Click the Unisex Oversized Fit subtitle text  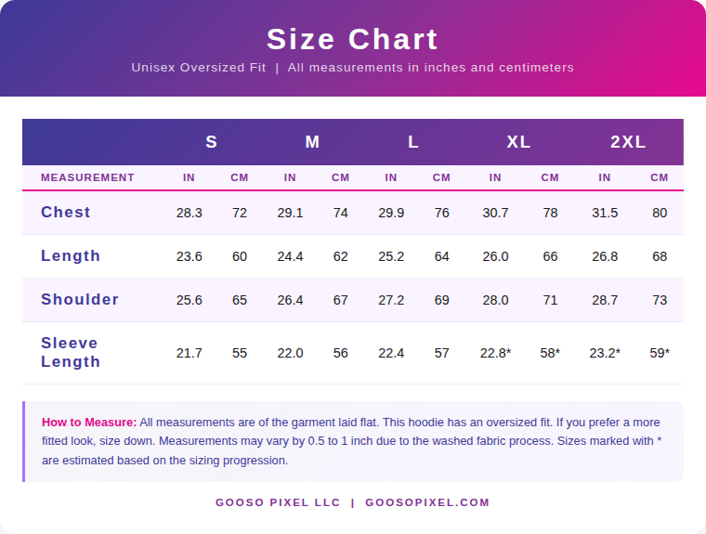point(199,68)
